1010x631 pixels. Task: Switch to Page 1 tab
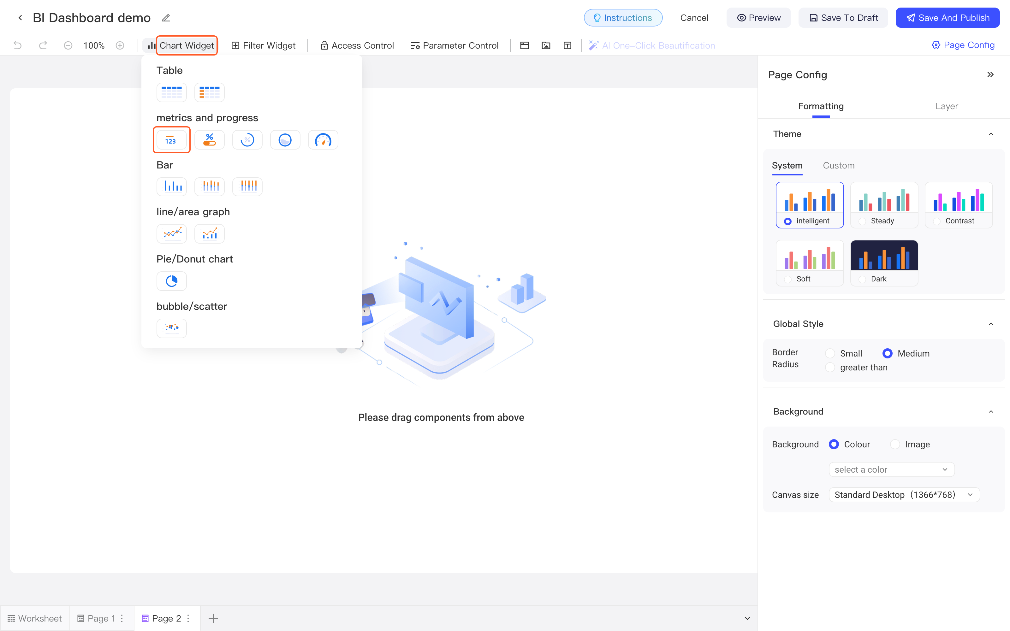(x=101, y=618)
